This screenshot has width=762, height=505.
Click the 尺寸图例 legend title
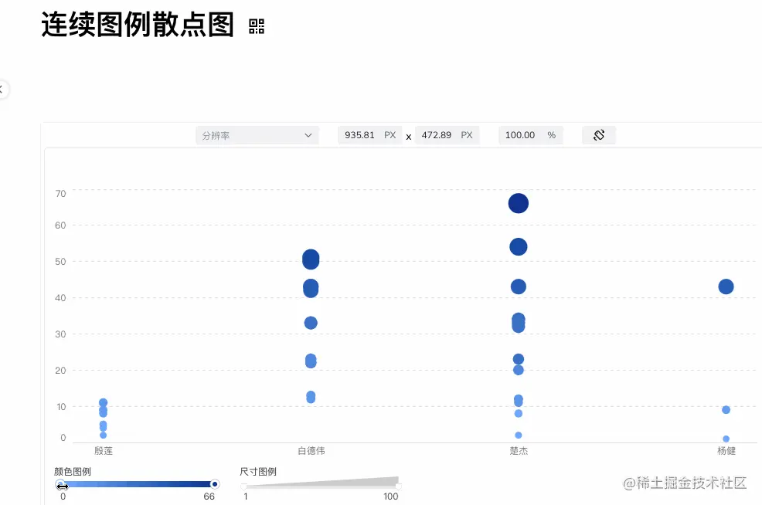click(258, 472)
